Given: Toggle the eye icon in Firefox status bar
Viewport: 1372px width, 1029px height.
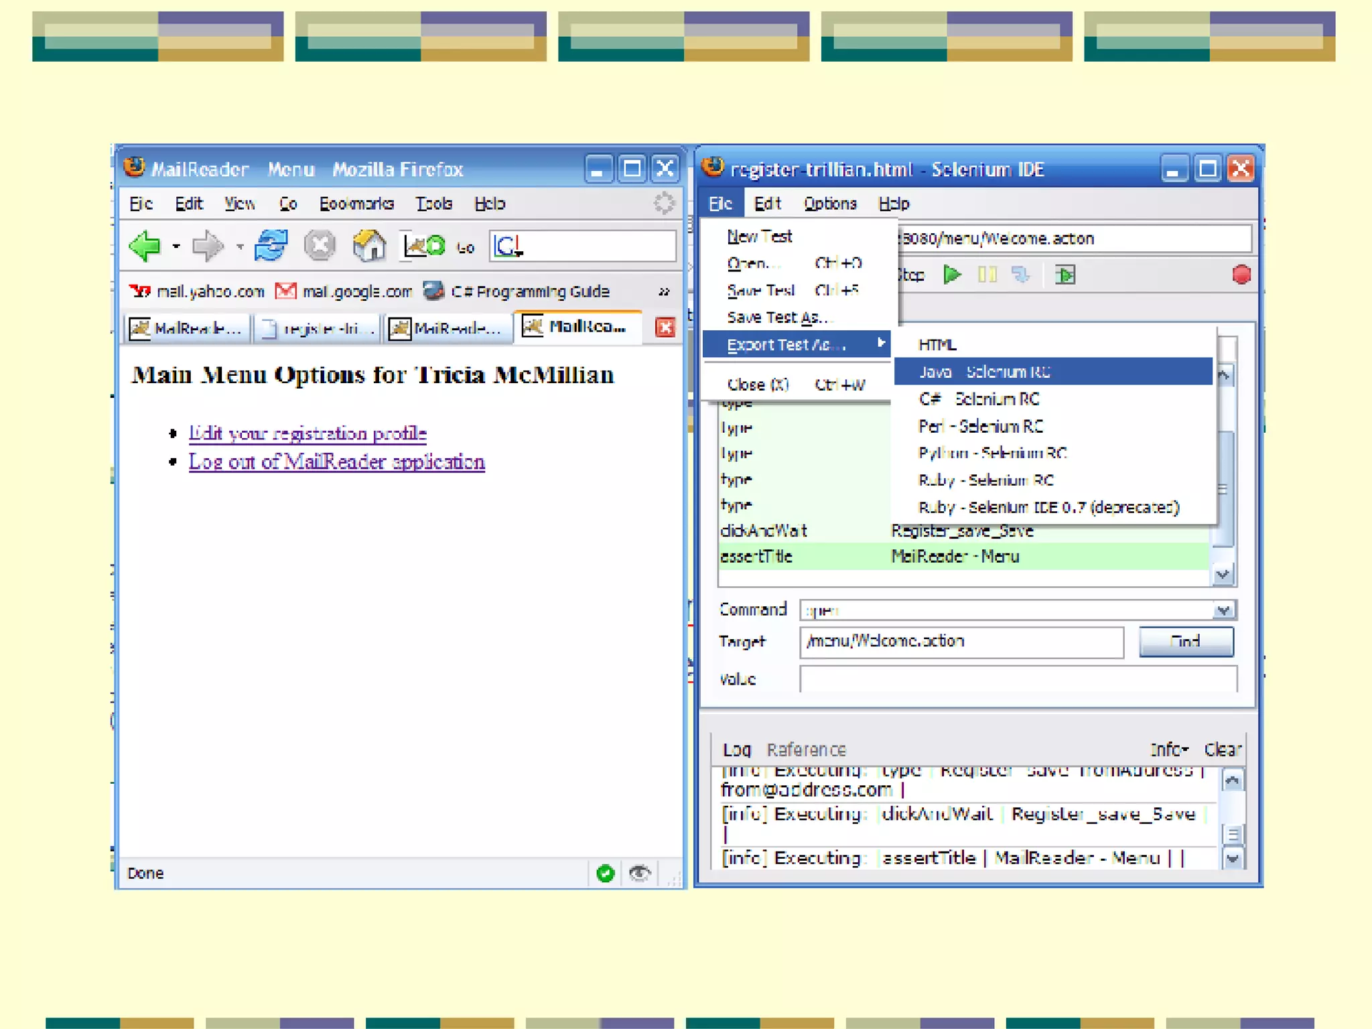Looking at the screenshot, I should click(x=640, y=873).
